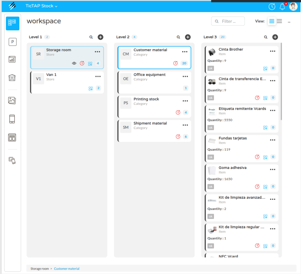Select the Printing stock category
Screen dimensions: 301x274
pos(146,99)
